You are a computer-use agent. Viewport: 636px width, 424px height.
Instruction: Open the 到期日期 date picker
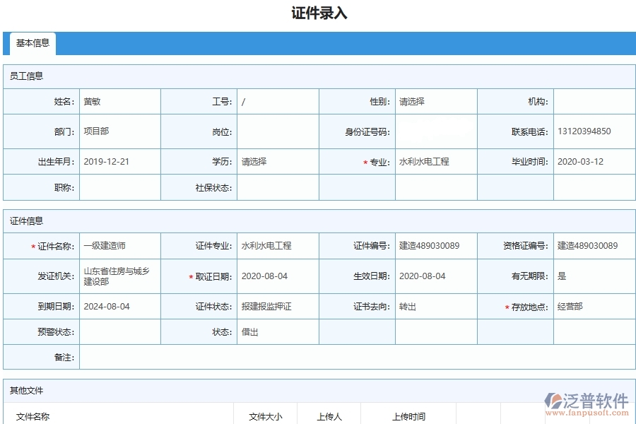(120, 307)
